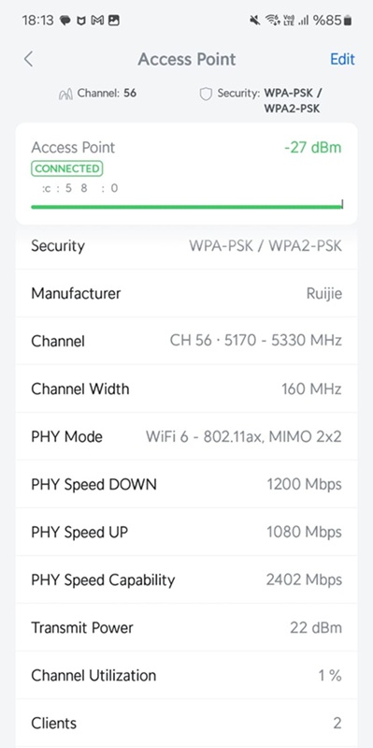This screenshot has height=748, width=373.
Task: Tap the Wi-Fi status icon
Action: coord(272,20)
